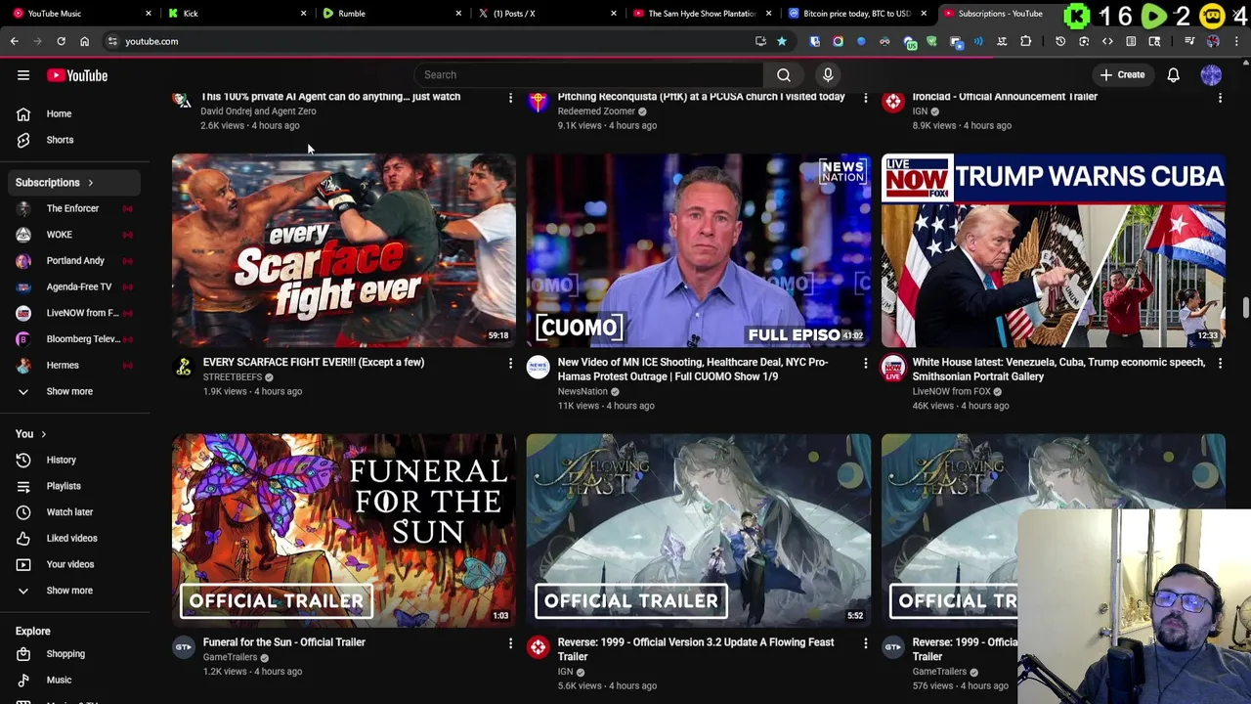
Task: Open Hermes channel in sidebar
Action: (x=73, y=365)
